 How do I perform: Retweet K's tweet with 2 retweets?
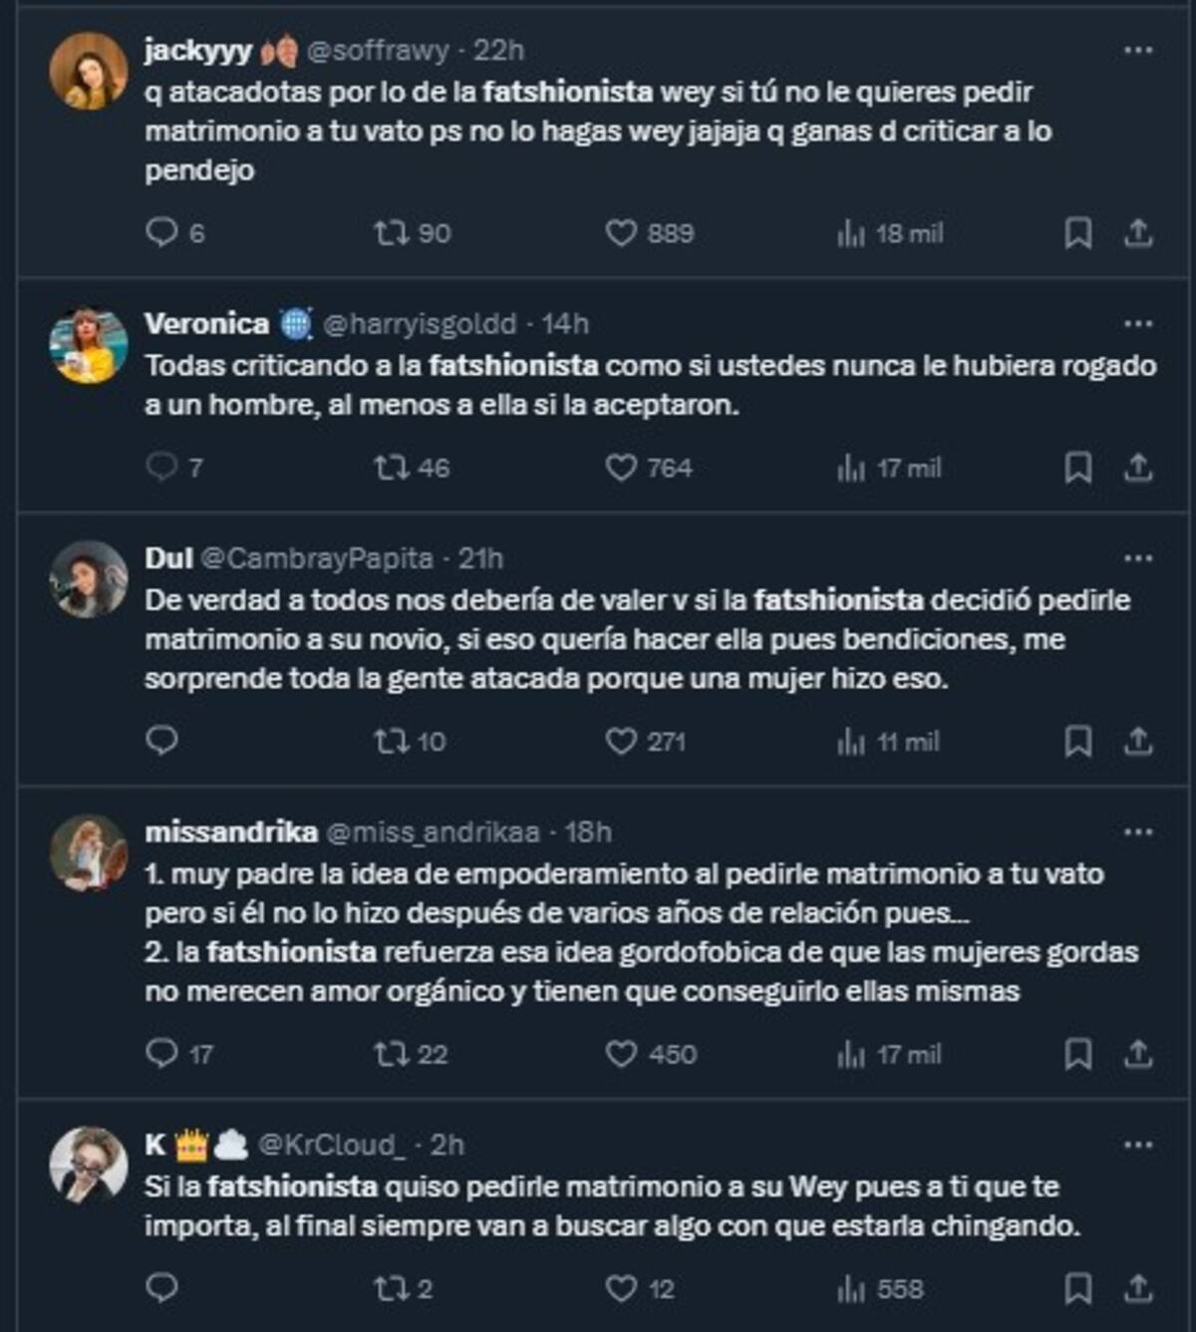coord(389,1288)
